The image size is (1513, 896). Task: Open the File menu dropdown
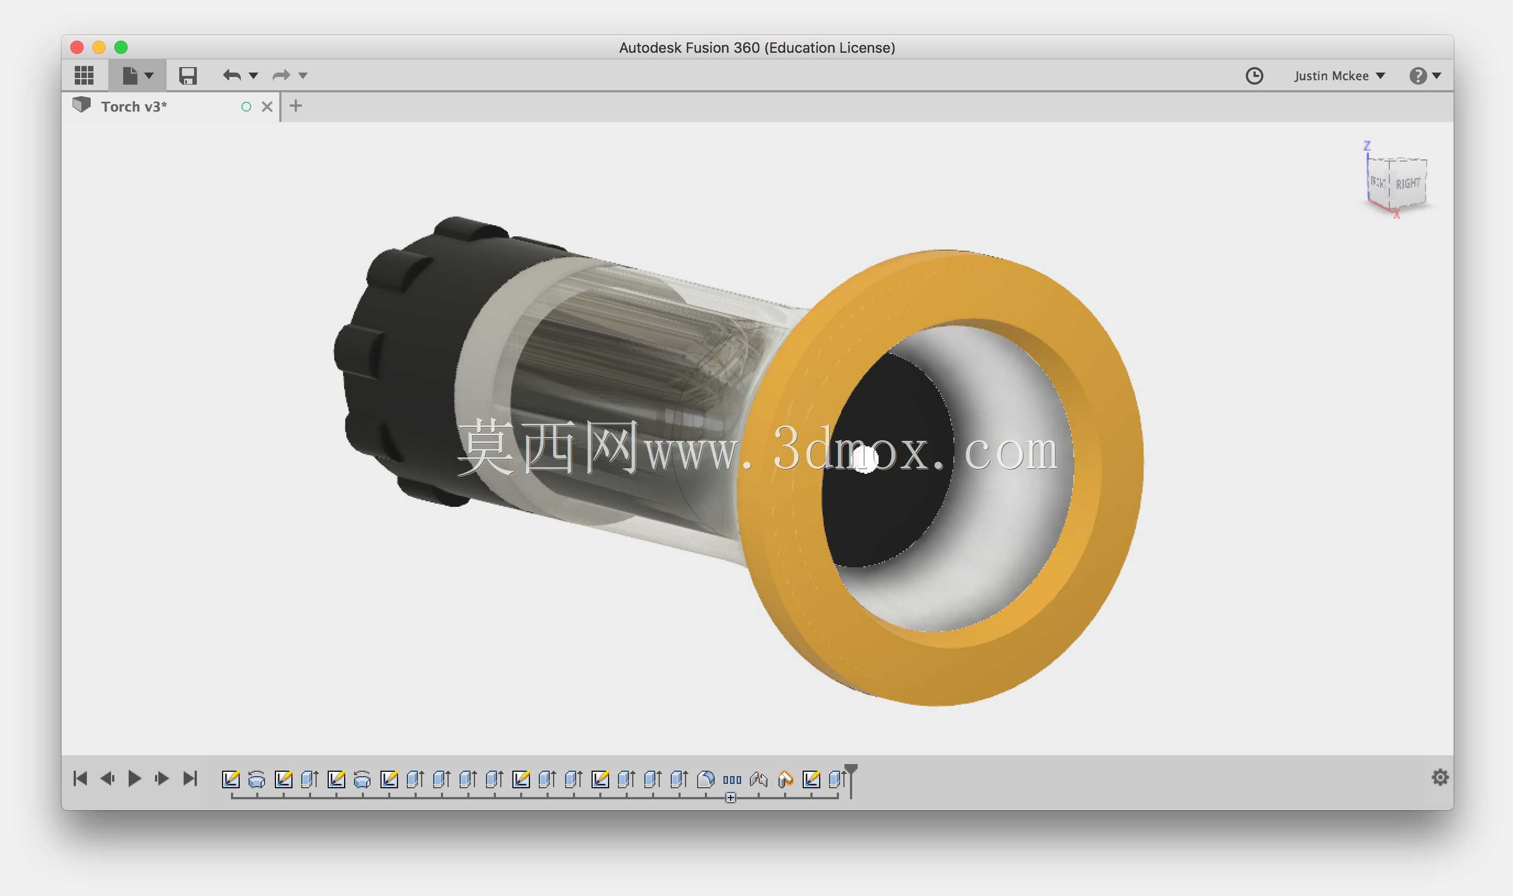[x=137, y=75]
